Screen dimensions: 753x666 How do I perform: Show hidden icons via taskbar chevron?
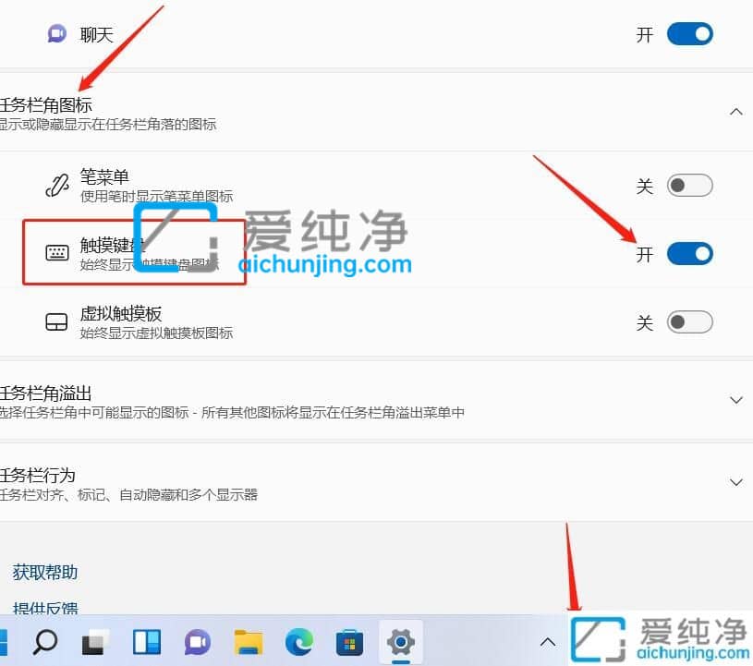point(547,641)
